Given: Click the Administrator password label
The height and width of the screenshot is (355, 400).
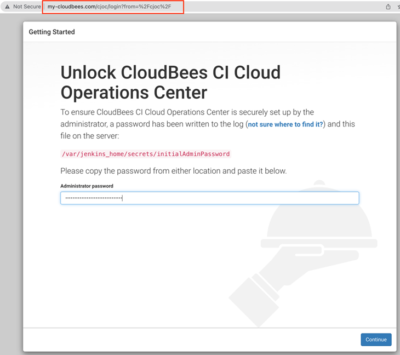Looking at the screenshot, I should [x=87, y=186].
